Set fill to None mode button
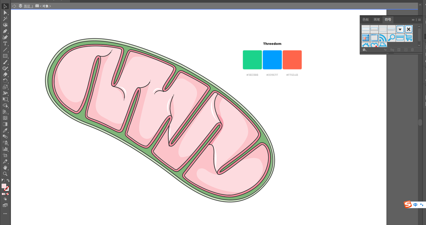Screen dimensions: 426x225 point(8,194)
